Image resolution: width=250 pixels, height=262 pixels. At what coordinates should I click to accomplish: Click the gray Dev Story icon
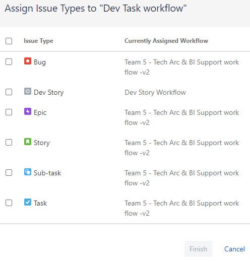(x=28, y=91)
